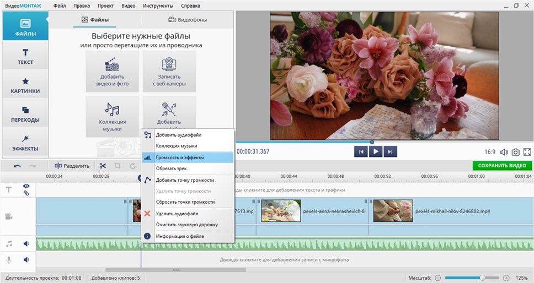
Task: Click the redo arrow in toolbar
Action: pyautogui.click(x=33, y=166)
